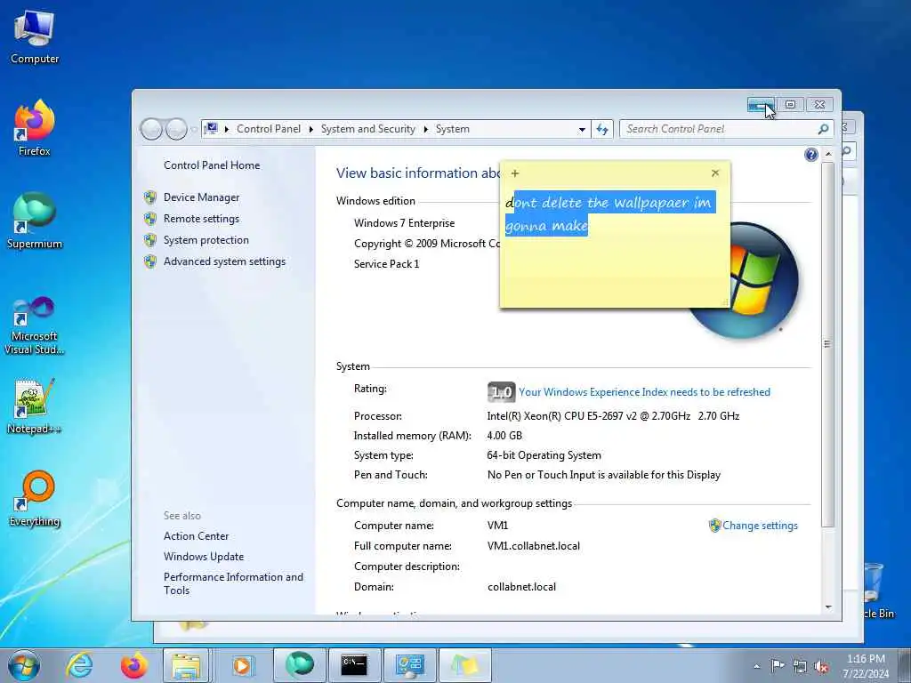Expand the System and Security breadcrumb arrow

coord(426,130)
